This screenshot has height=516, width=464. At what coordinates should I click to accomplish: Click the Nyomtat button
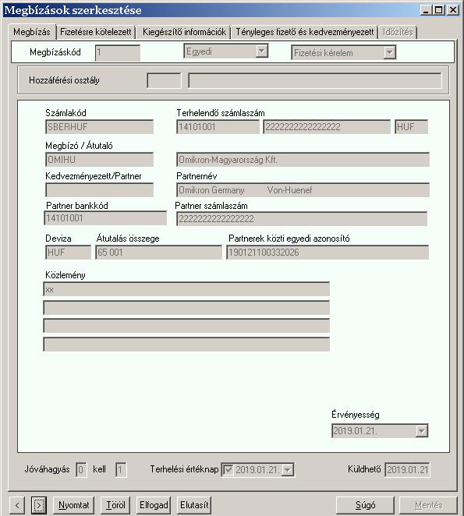74,505
